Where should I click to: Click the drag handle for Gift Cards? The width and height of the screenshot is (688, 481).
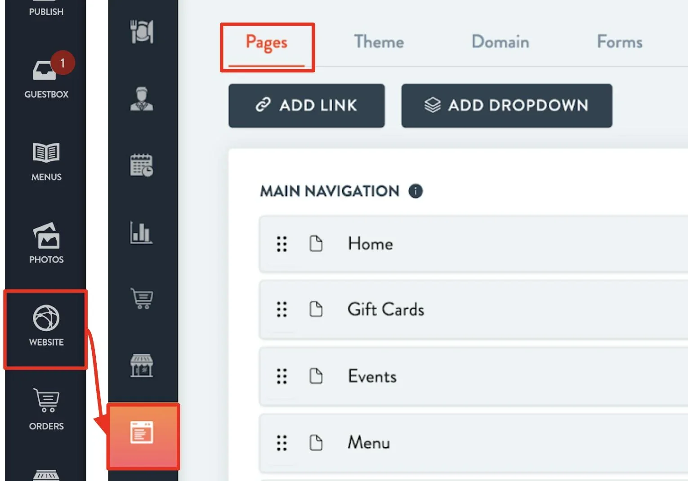282,309
